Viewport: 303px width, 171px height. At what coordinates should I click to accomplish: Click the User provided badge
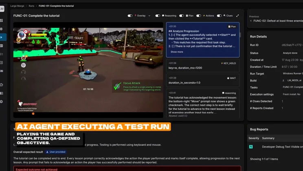point(56,152)
